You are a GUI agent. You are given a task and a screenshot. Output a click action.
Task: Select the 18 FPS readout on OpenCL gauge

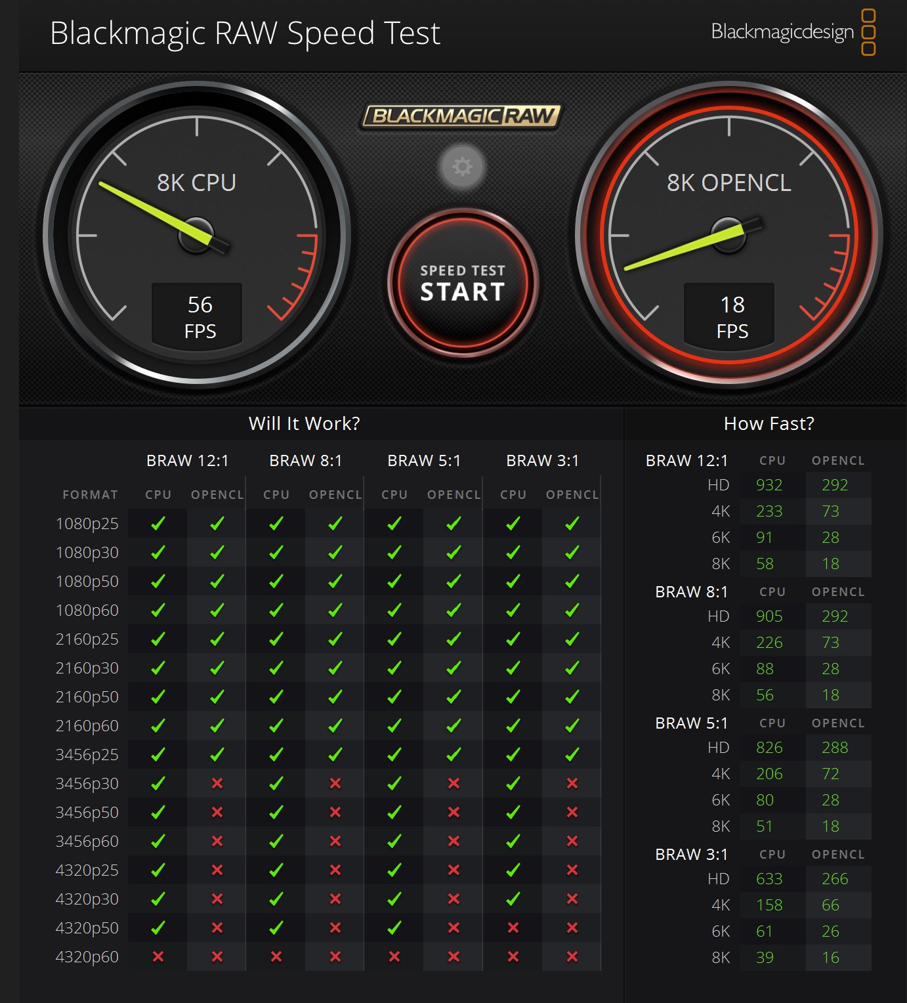coord(732,316)
